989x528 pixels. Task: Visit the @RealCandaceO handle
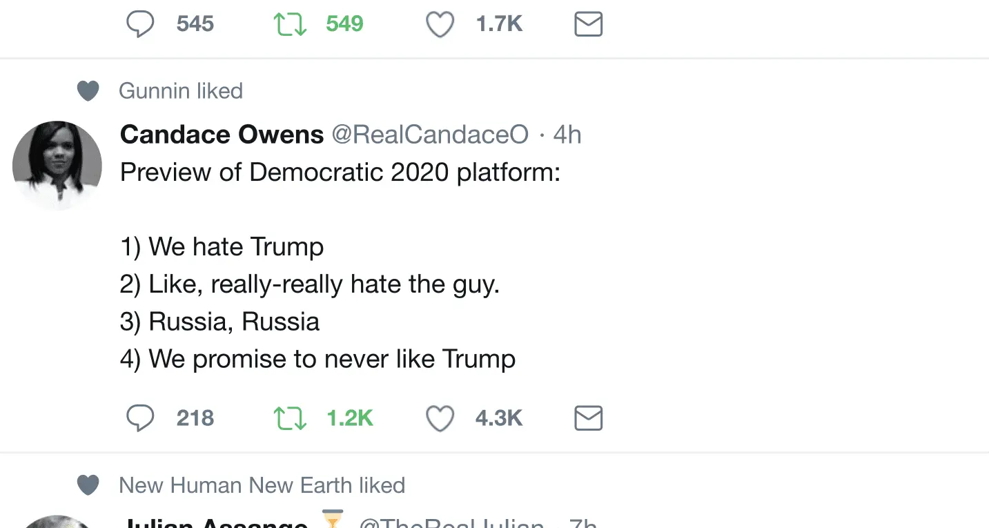tap(430, 135)
